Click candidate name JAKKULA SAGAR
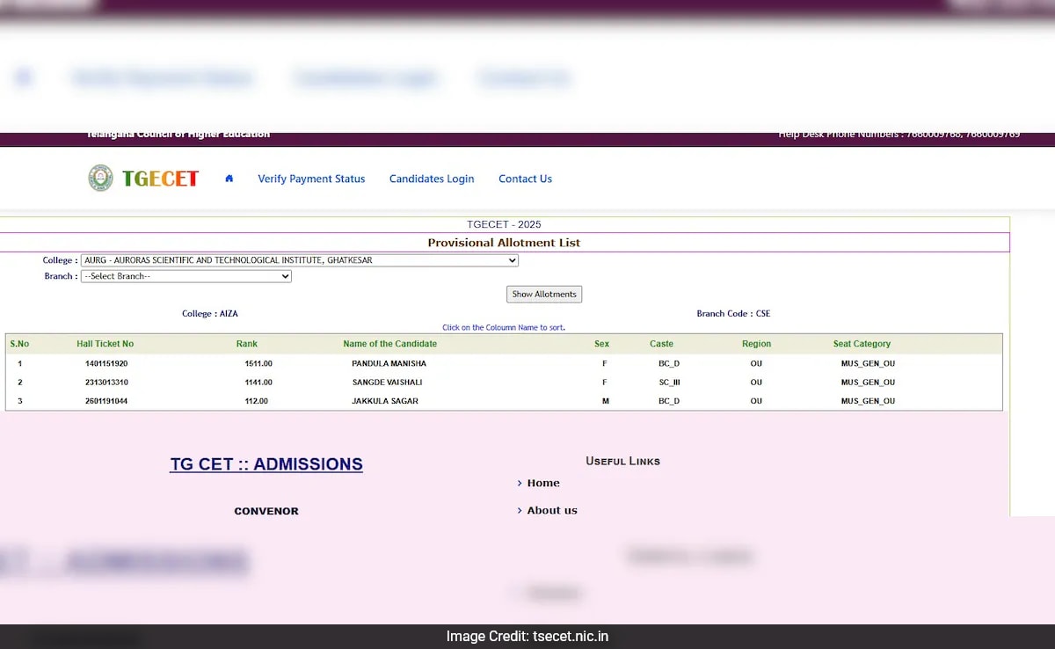The height and width of the screenshot is (649, 1055). tap(385, 401)
